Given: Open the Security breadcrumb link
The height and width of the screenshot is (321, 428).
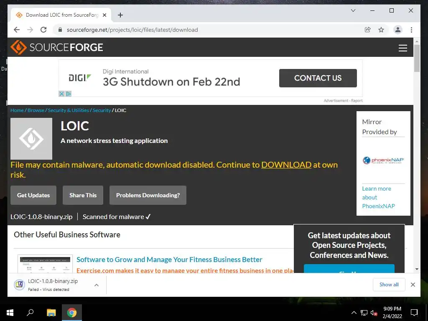Looking at the screenshot, I should [x=102, y=110].
